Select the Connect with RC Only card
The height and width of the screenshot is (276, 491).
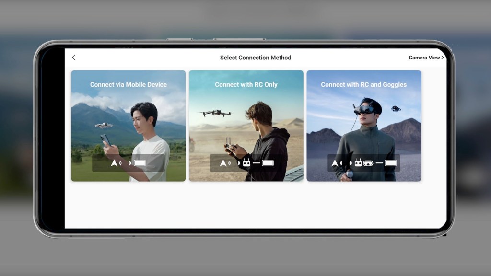(x=246, y=126)
